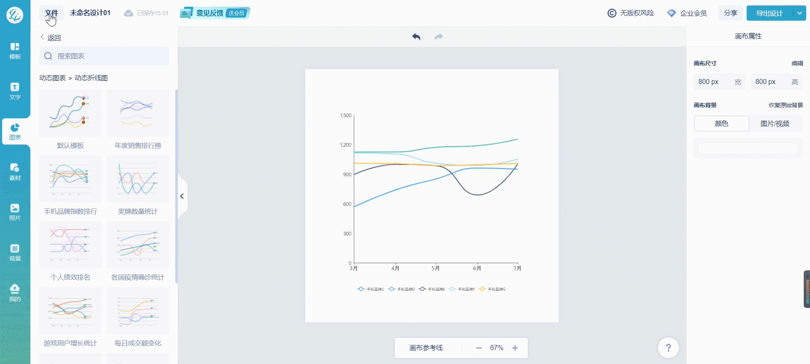Click the 手机品牌C legend entry

click(x=371, y=289)
